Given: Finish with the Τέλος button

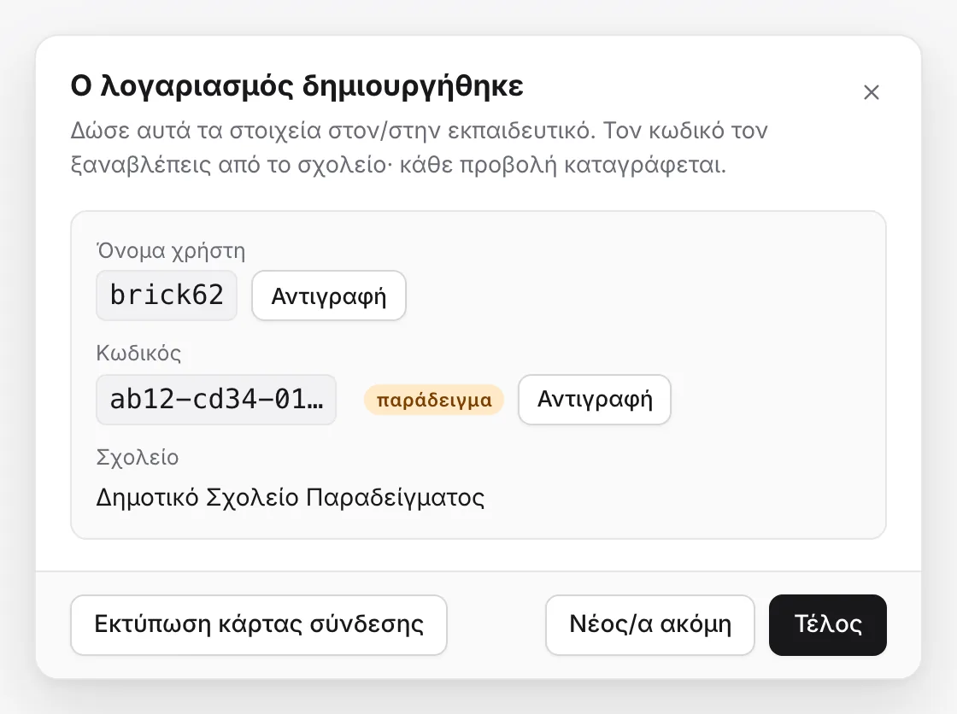Looking at the screenshot, I should 828,625.
